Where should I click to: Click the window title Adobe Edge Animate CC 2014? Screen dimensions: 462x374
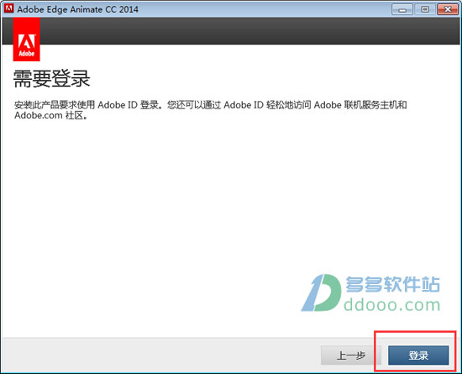(78, 9)
